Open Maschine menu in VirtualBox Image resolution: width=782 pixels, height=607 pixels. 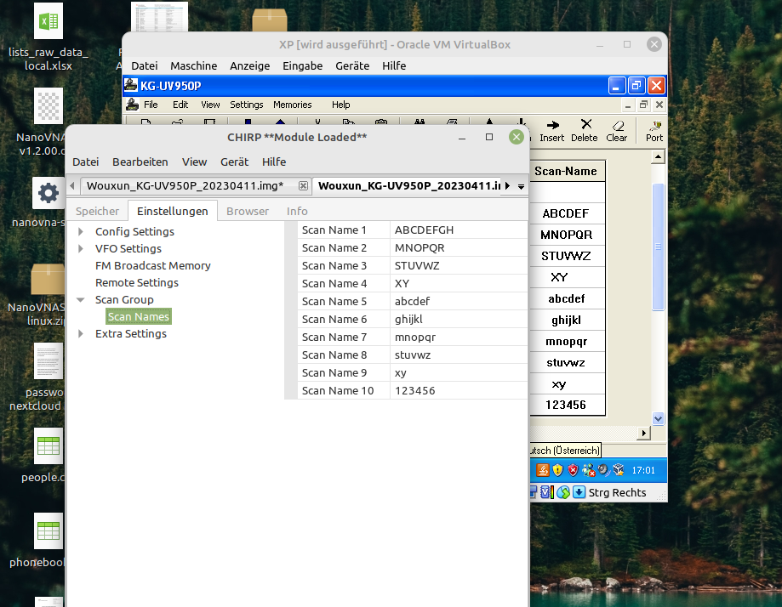pyautogui.click(x=193, y=65)
